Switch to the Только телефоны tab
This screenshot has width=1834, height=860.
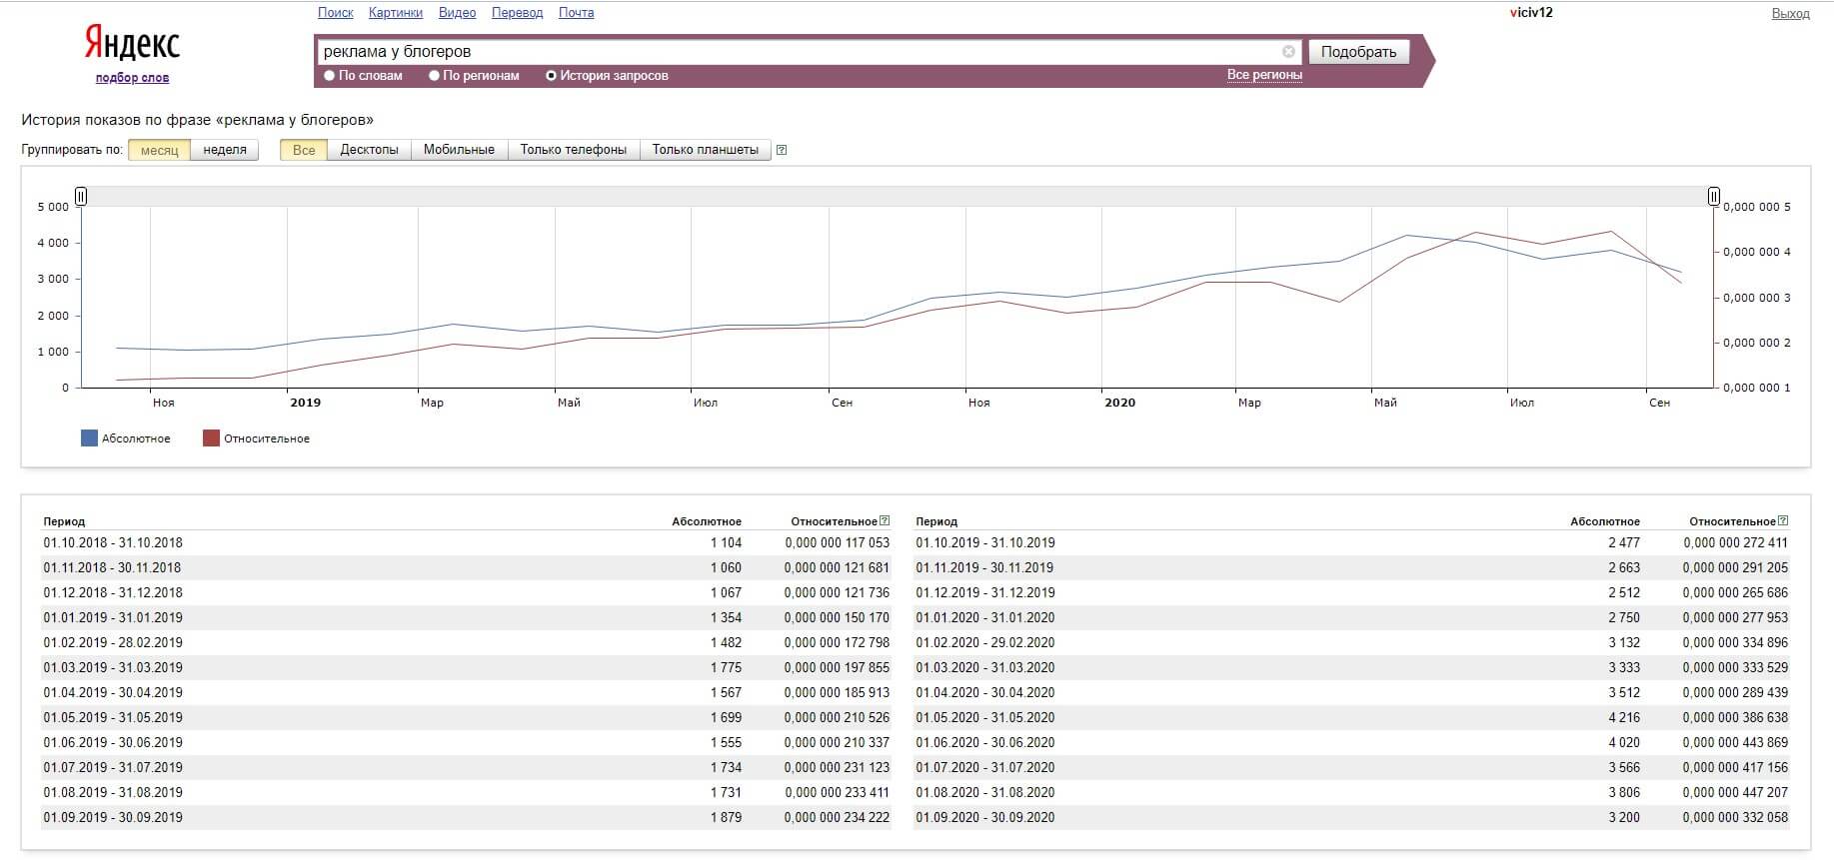573,150
